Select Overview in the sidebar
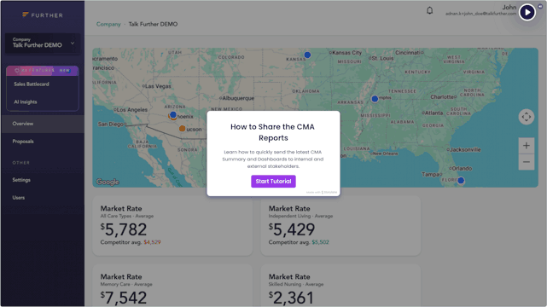 click(x=43, y=124)
